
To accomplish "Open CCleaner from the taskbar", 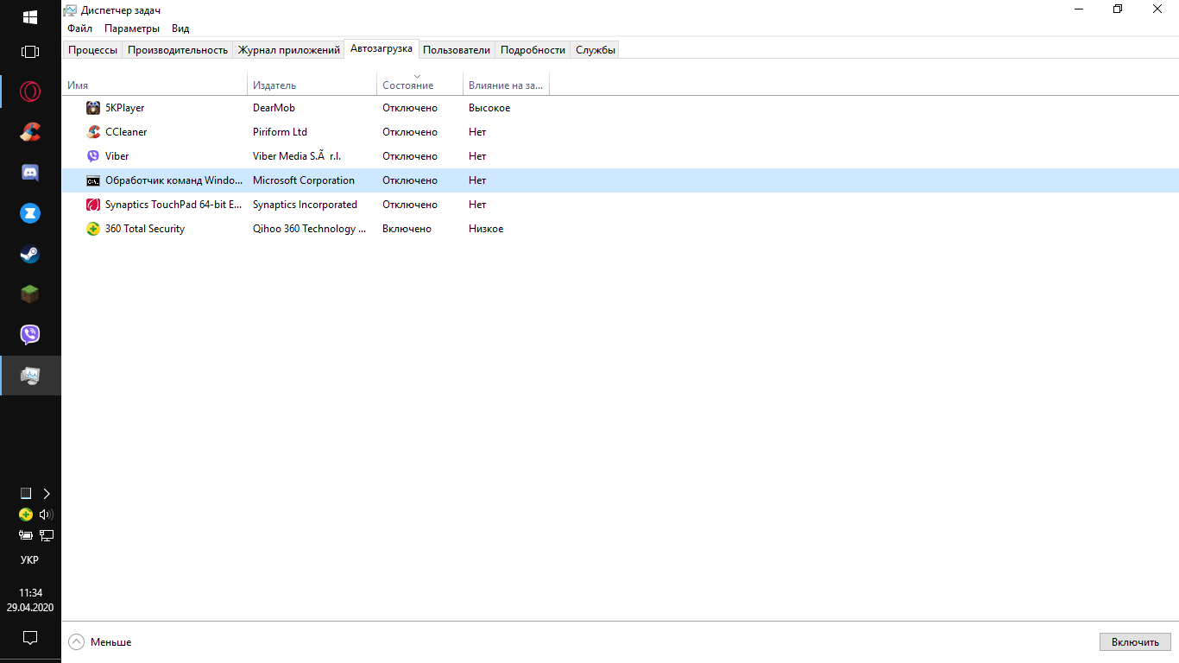I will 30,131.
